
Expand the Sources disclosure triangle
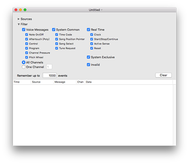(19, 19)
